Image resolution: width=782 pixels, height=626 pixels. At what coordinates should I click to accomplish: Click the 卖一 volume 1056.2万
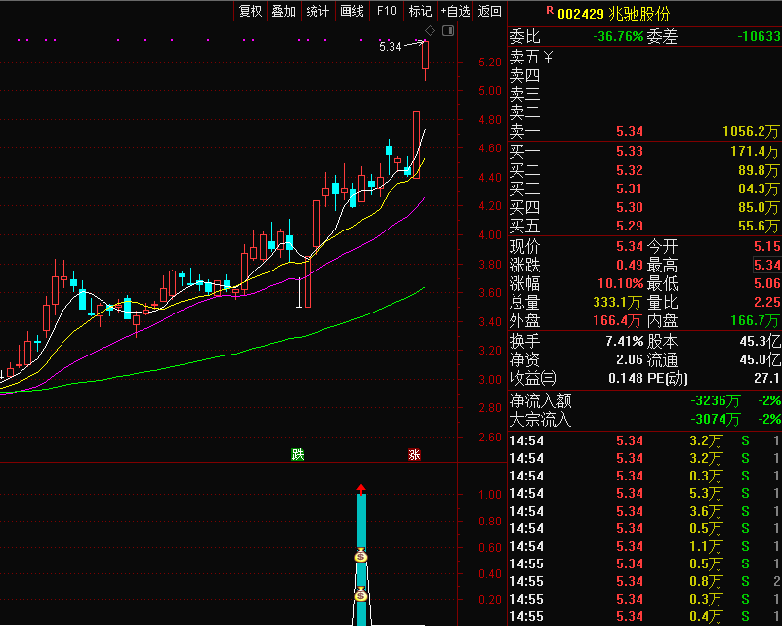751,131
